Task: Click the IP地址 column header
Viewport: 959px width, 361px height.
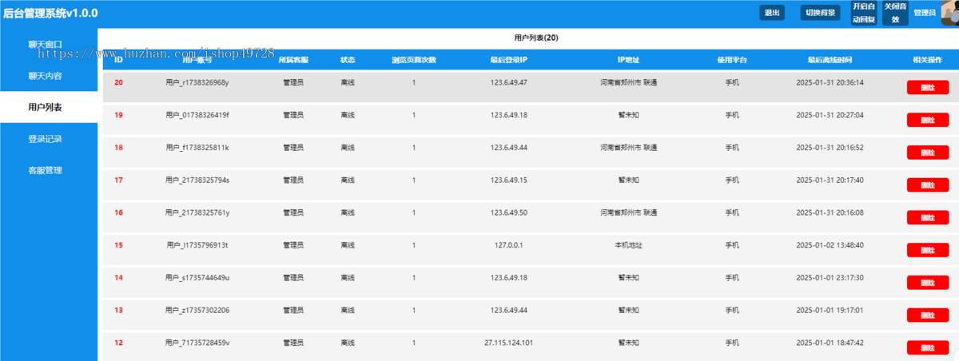Action: 628,60
